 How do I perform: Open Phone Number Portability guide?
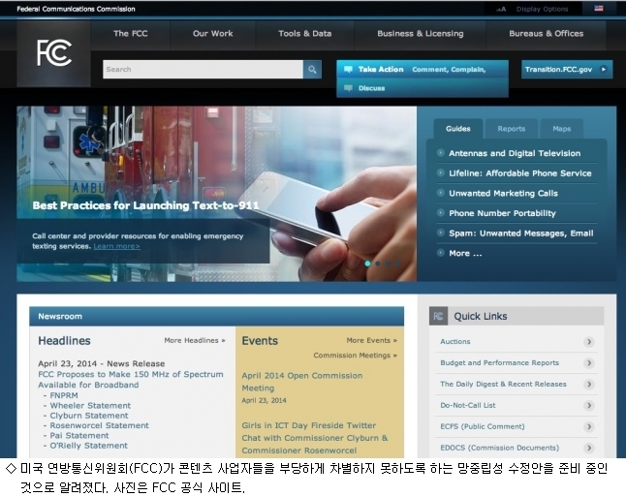(x=502, y=213)
